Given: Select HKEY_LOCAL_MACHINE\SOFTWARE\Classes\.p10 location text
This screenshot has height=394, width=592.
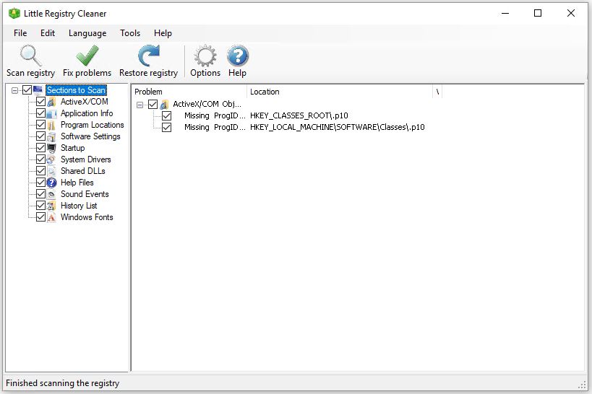Looking at the screenshot, I should tap(337, 128).
